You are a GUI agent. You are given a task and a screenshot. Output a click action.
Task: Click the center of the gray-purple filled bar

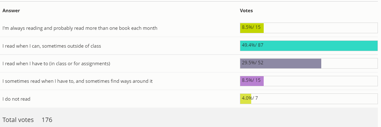click(281, 63)
